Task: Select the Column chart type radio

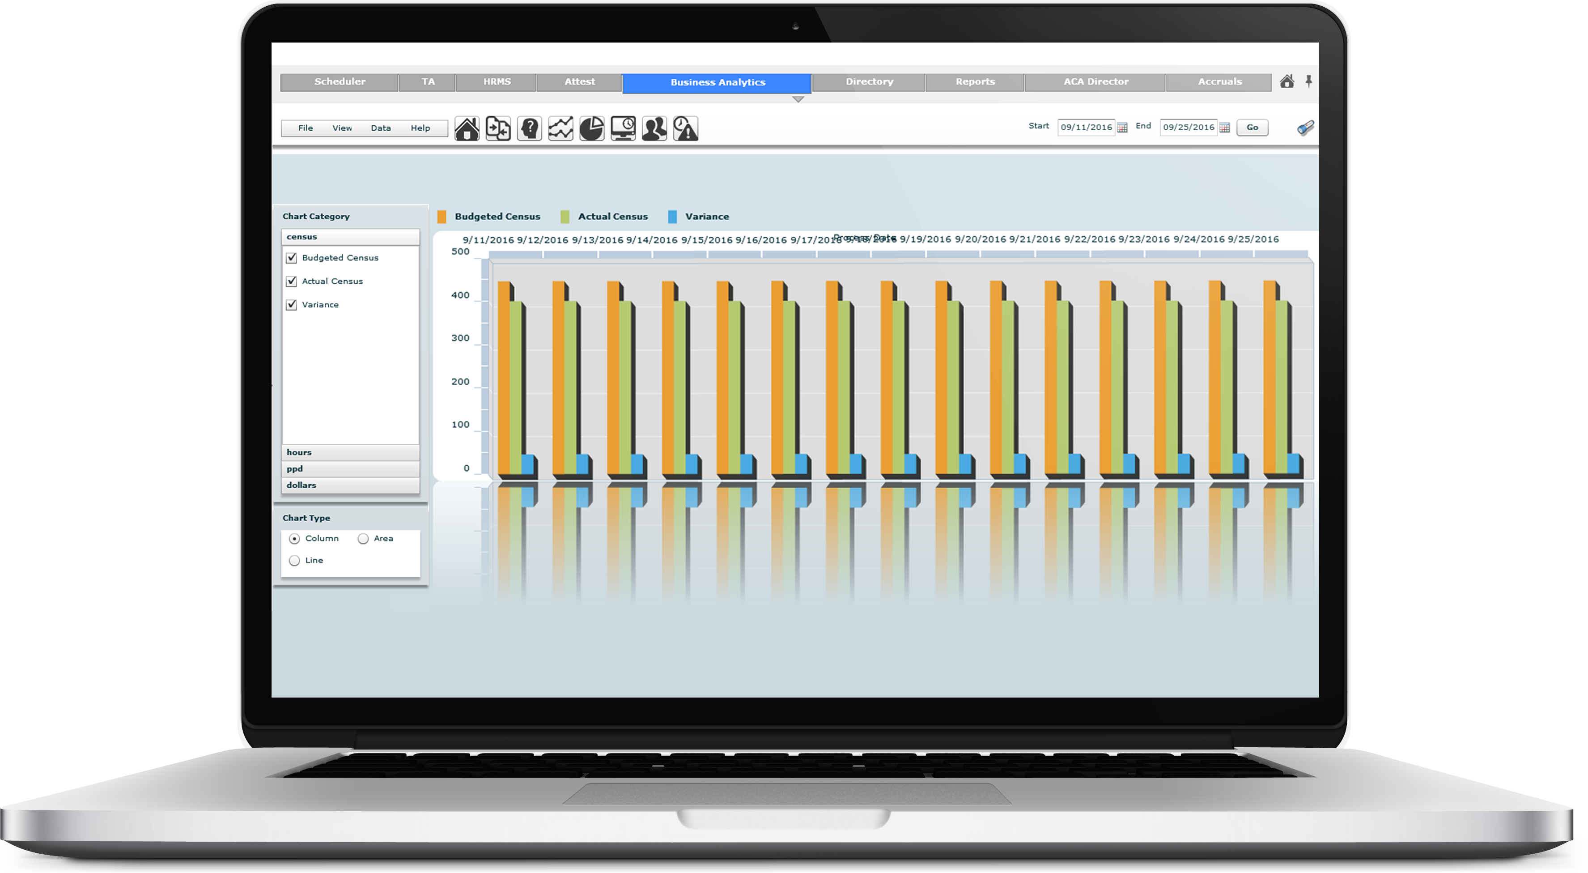Action: (x=295, y=539)
